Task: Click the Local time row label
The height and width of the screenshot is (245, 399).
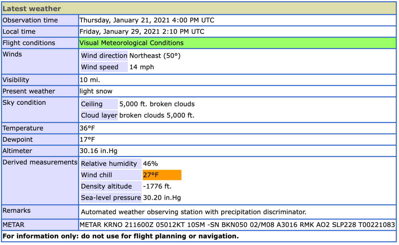Action: (x=19, y=31)
